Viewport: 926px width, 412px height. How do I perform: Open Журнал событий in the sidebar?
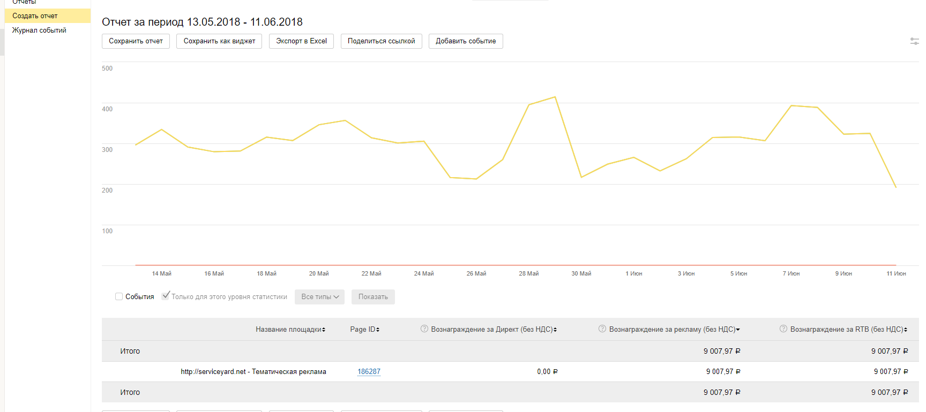(39, 30)
